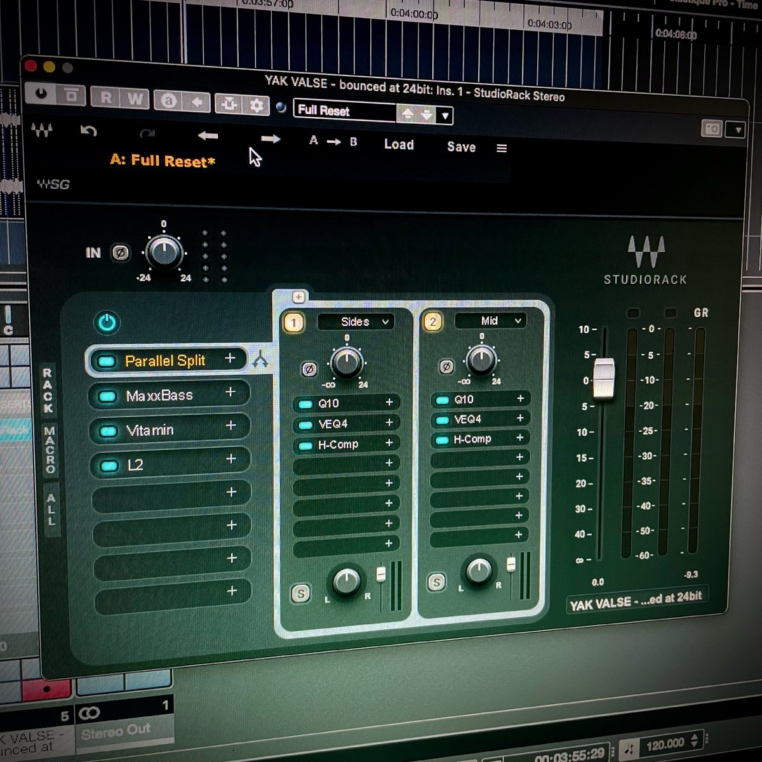
Task: Select chain 2 number badge
Action: pyautogui.click(x=432, y=322)
